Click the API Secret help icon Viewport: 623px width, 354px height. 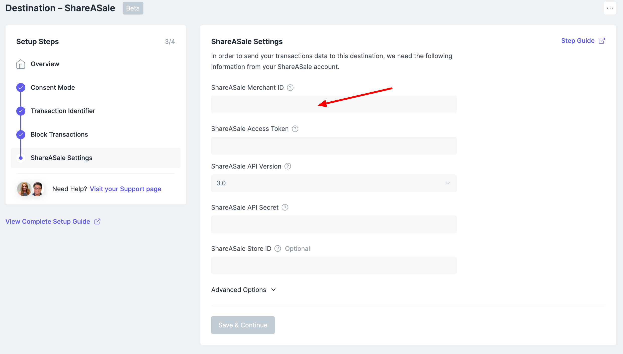point(285,207)
